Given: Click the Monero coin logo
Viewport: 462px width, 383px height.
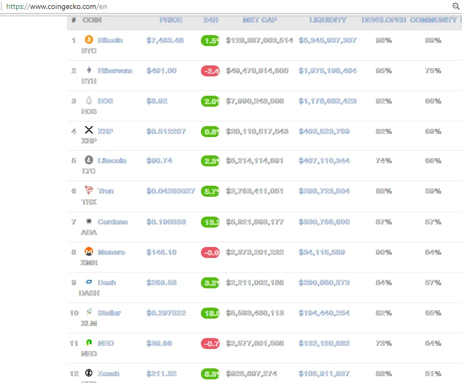Looking at the screenshot, I should [89, 251].
